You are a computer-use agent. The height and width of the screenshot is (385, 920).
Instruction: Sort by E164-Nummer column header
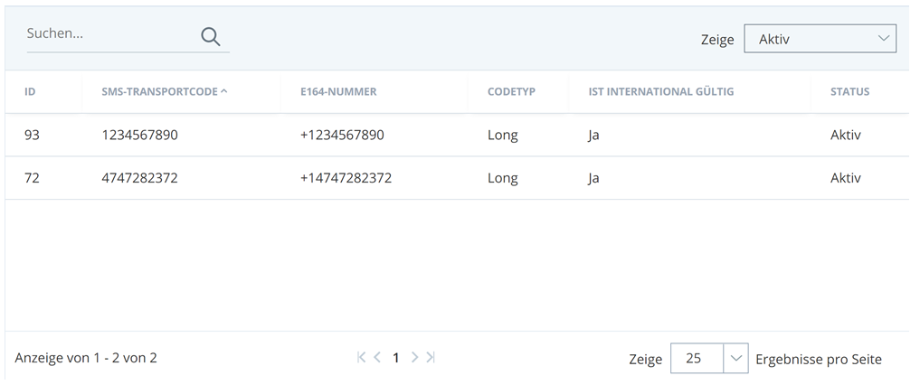338,91
